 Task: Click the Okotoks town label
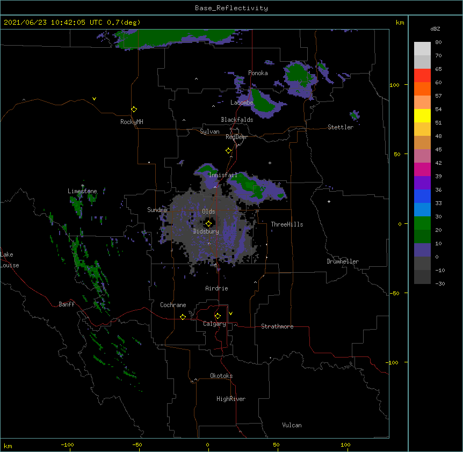tap(221, 376)
